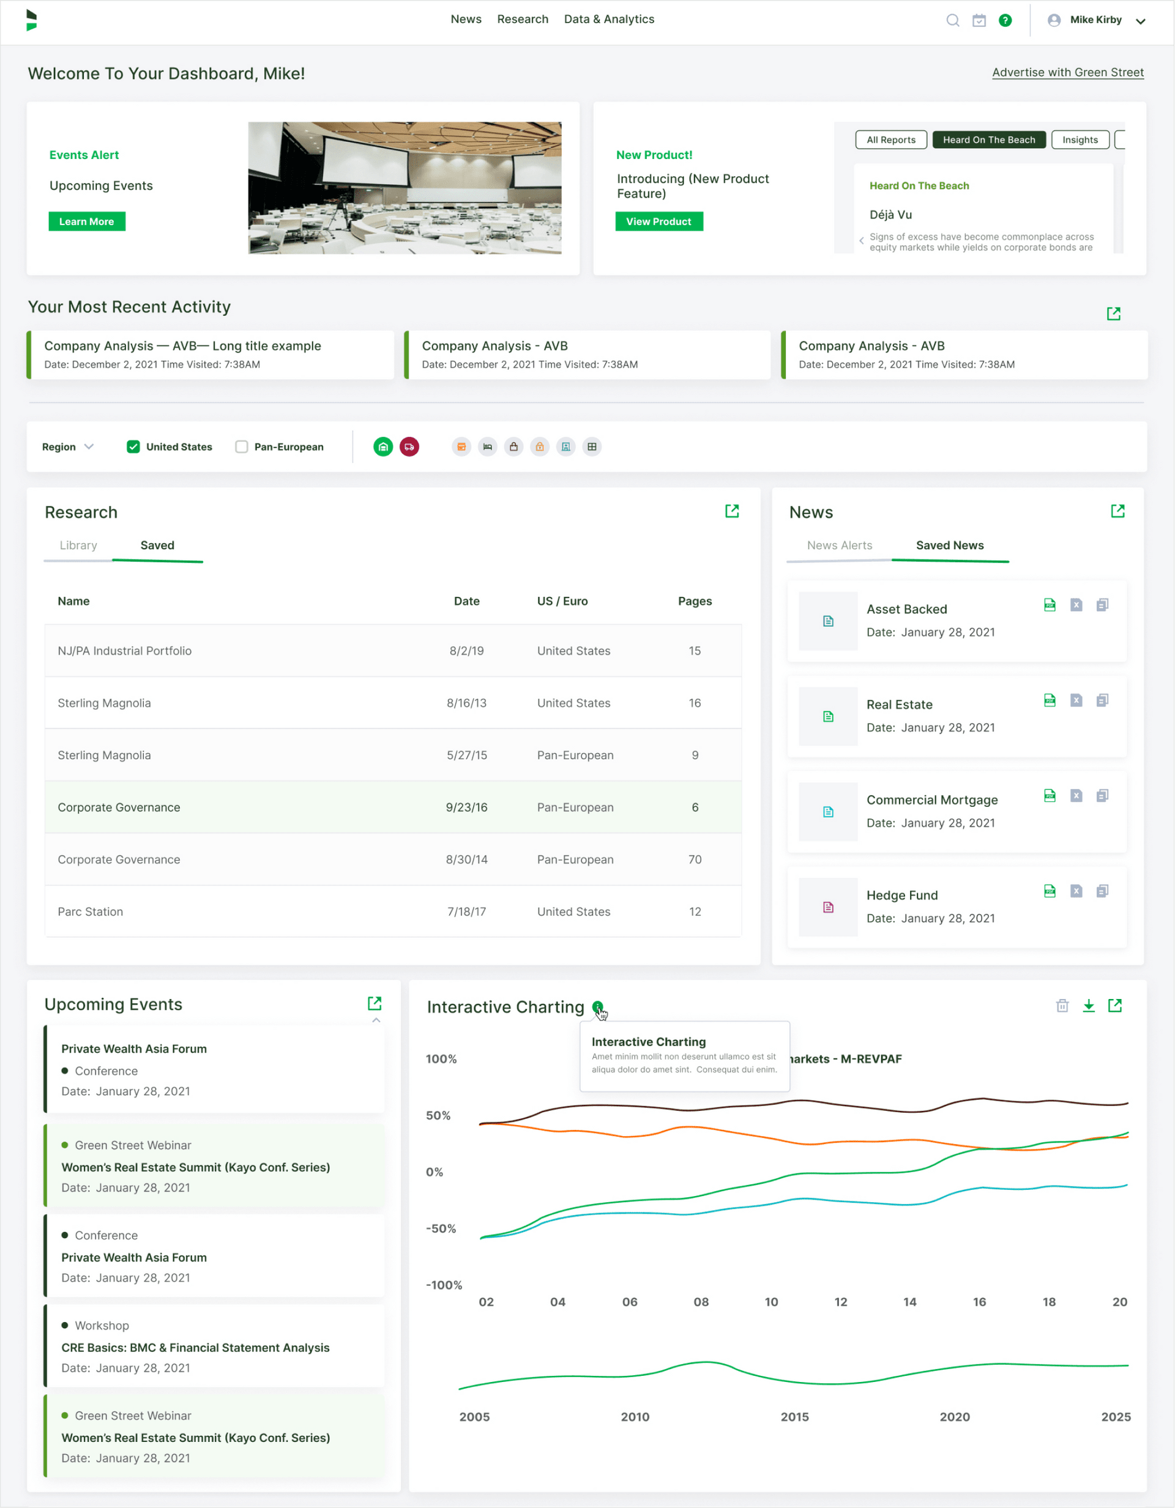Screen dimensions: 1175x1508
Task: Switch to the Library tab in Research
Action: (x=78, y=546)
